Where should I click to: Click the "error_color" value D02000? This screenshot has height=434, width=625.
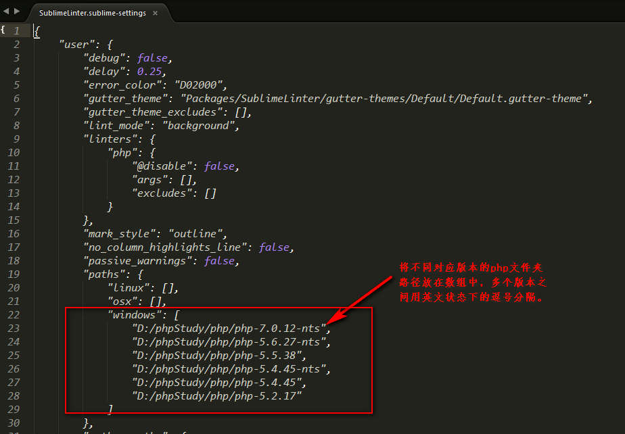(x=201, y=85)
